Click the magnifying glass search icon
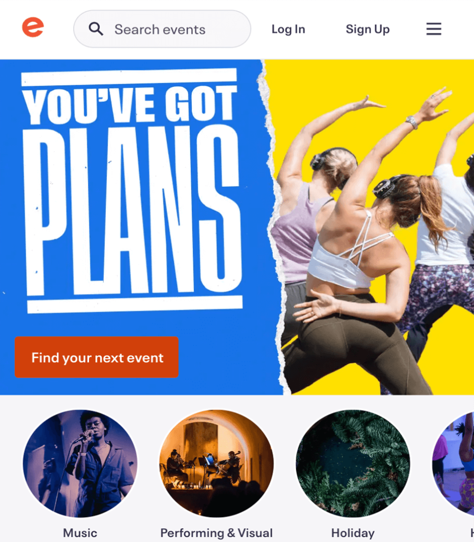 [x=96, y=29]
